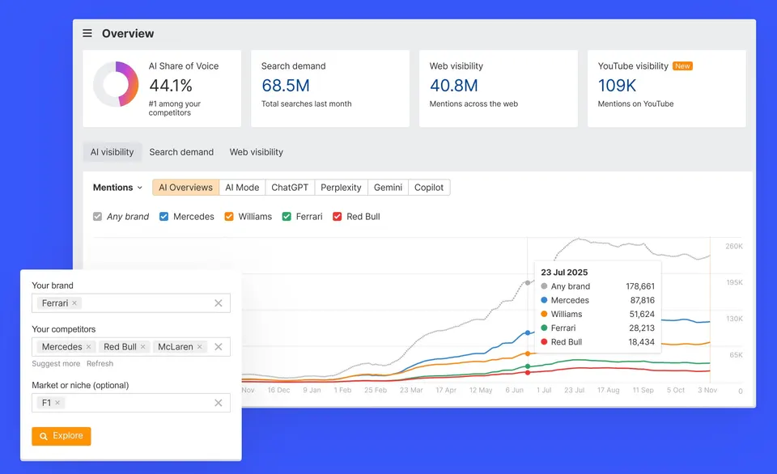Click the Red Bull 18,434 tooltip value

[642, 342]
